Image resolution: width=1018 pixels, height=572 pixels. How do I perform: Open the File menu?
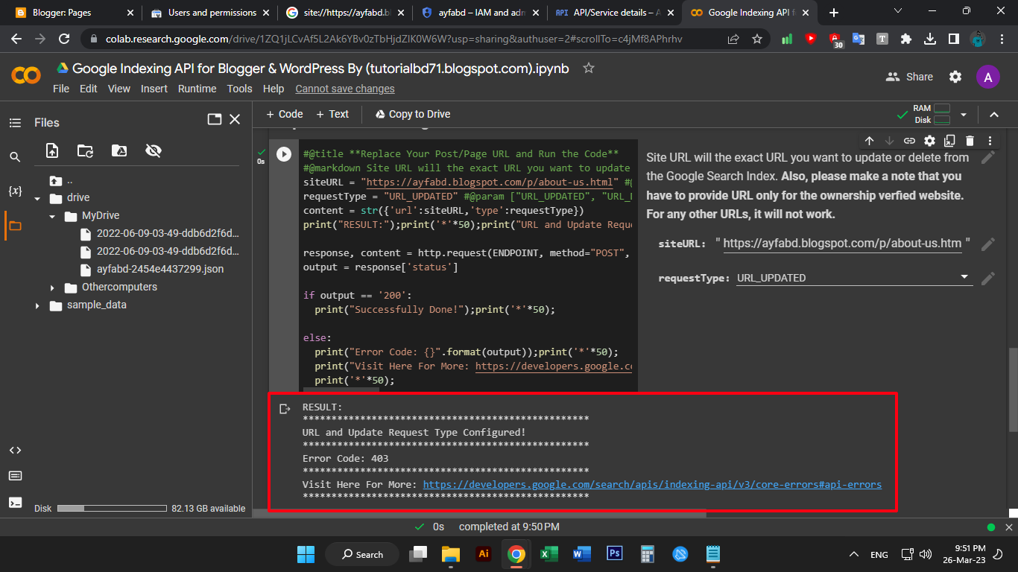(61, 89)
